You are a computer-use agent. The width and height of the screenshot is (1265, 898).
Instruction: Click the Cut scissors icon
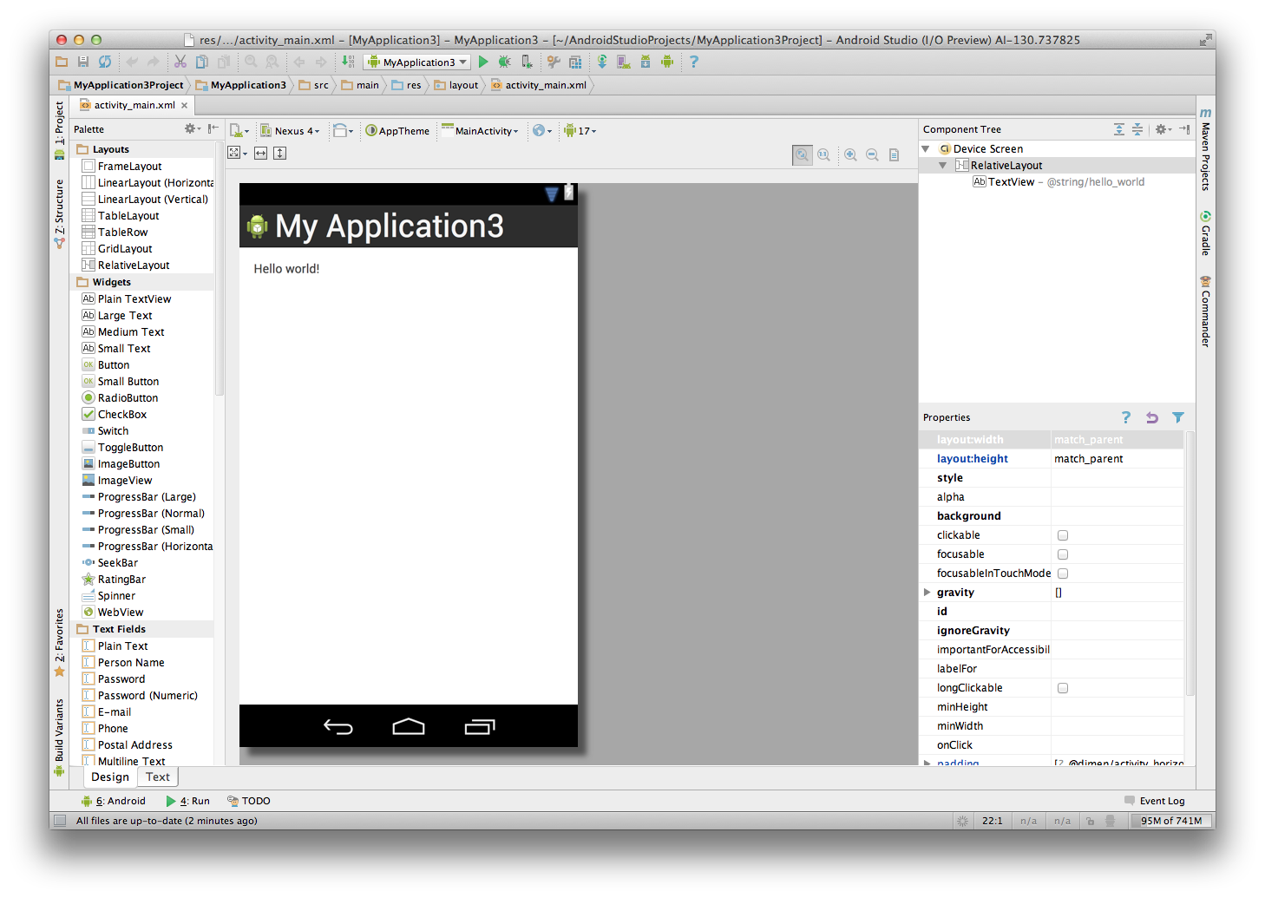click(180, 62)
